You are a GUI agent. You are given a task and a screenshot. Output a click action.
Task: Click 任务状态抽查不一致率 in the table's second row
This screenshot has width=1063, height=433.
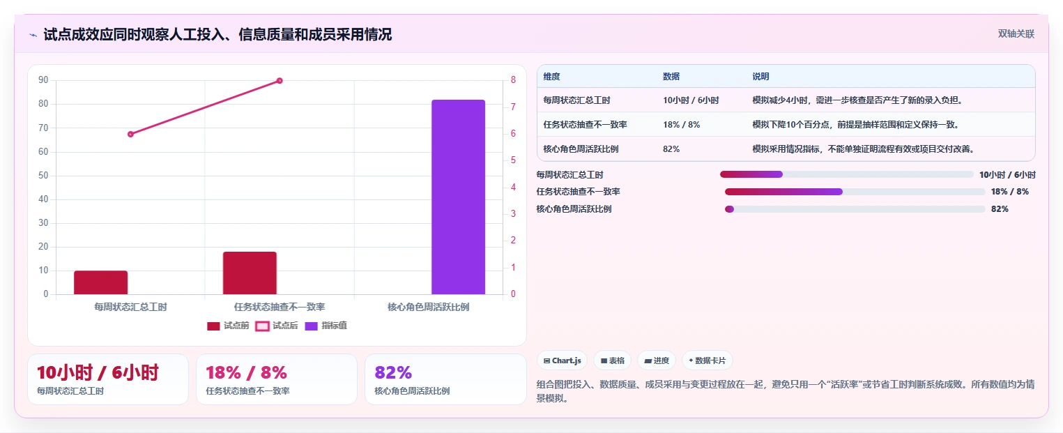(x=585, y=125)
